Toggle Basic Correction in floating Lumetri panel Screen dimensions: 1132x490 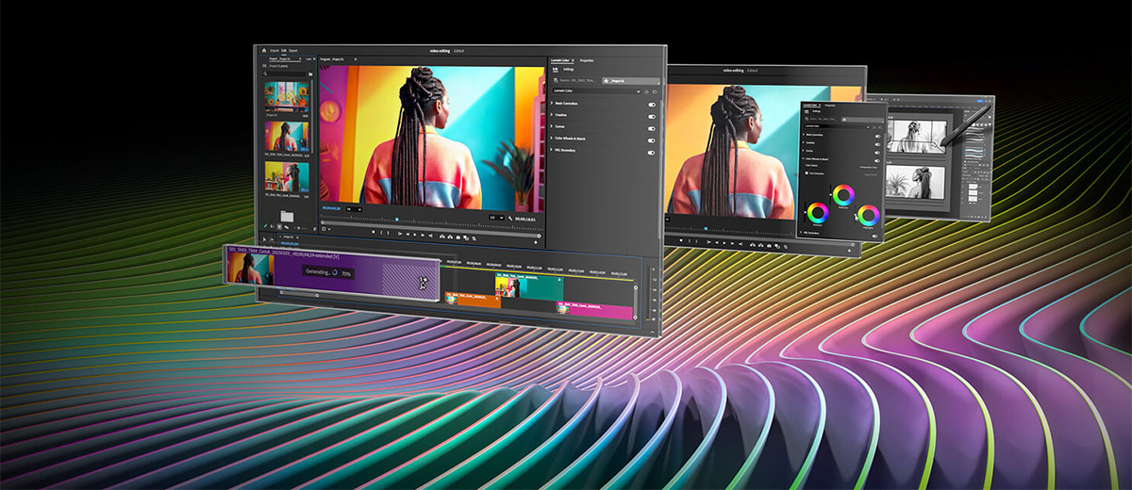(877, 137)
